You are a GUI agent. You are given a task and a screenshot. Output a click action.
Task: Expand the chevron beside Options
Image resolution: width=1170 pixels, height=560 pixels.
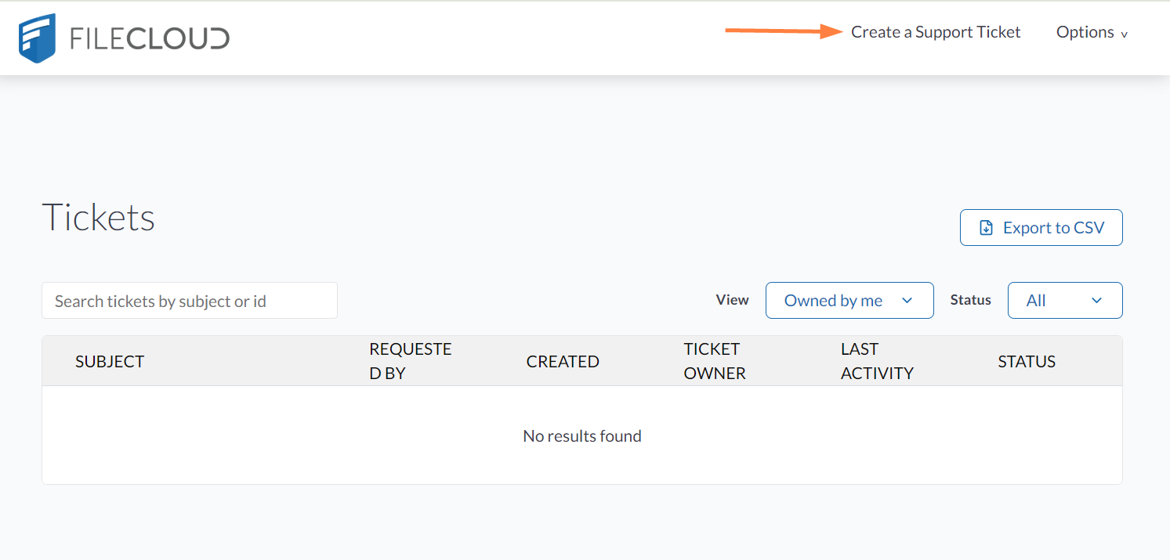pyautogui.click(x=1125, y=34)
